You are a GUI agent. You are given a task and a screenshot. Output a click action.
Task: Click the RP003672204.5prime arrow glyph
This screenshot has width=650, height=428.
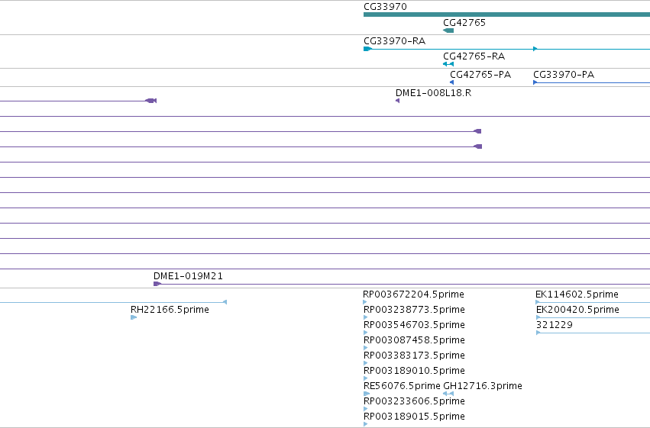tap(365, 302)
